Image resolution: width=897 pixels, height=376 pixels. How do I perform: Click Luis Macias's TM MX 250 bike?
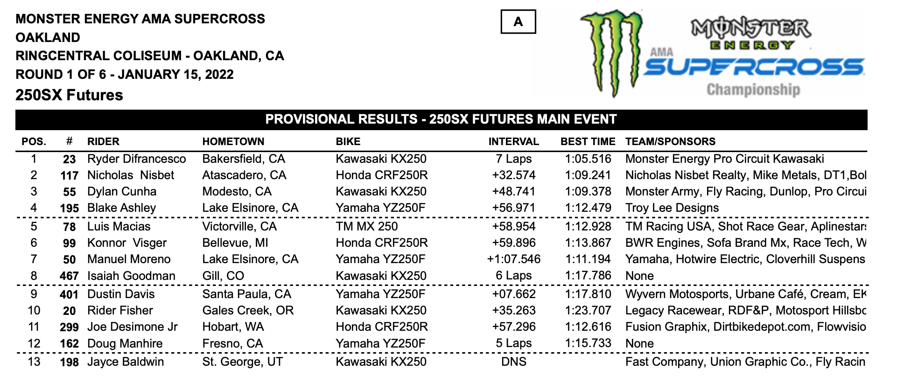coord(366,227)
